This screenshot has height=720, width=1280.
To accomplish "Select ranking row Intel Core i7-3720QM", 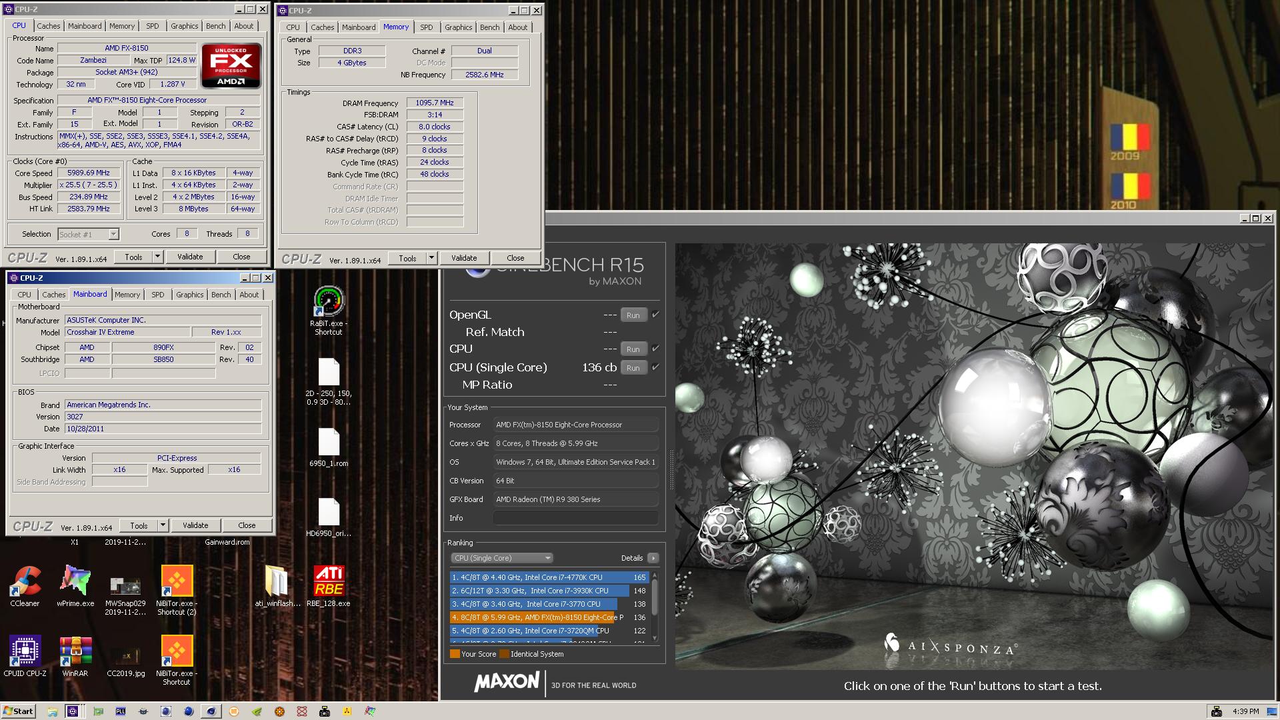I will 549,631.
